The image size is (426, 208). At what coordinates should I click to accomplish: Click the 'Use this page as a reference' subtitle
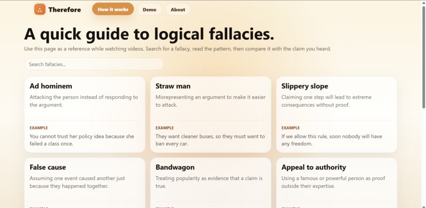click(178, 49)
